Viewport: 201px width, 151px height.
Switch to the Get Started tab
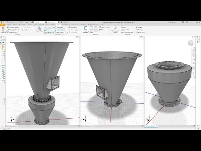pos(75,25)
